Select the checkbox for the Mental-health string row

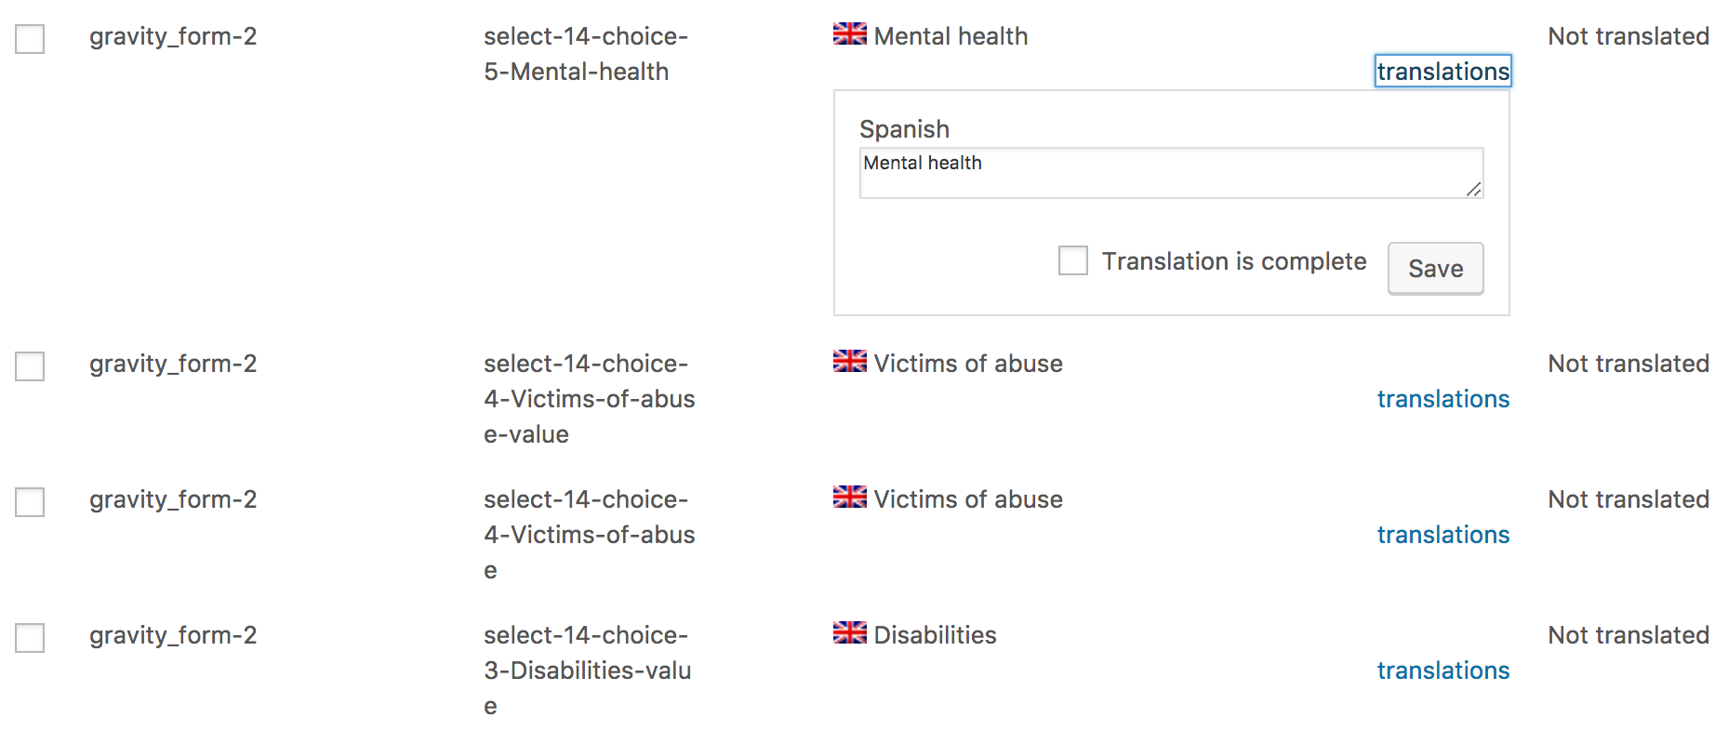pos(30,39)
